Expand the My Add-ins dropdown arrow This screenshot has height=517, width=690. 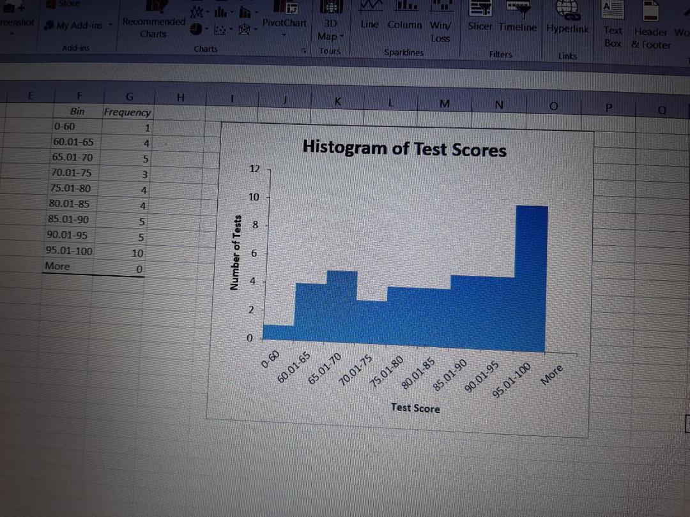[x=111, y=25]
